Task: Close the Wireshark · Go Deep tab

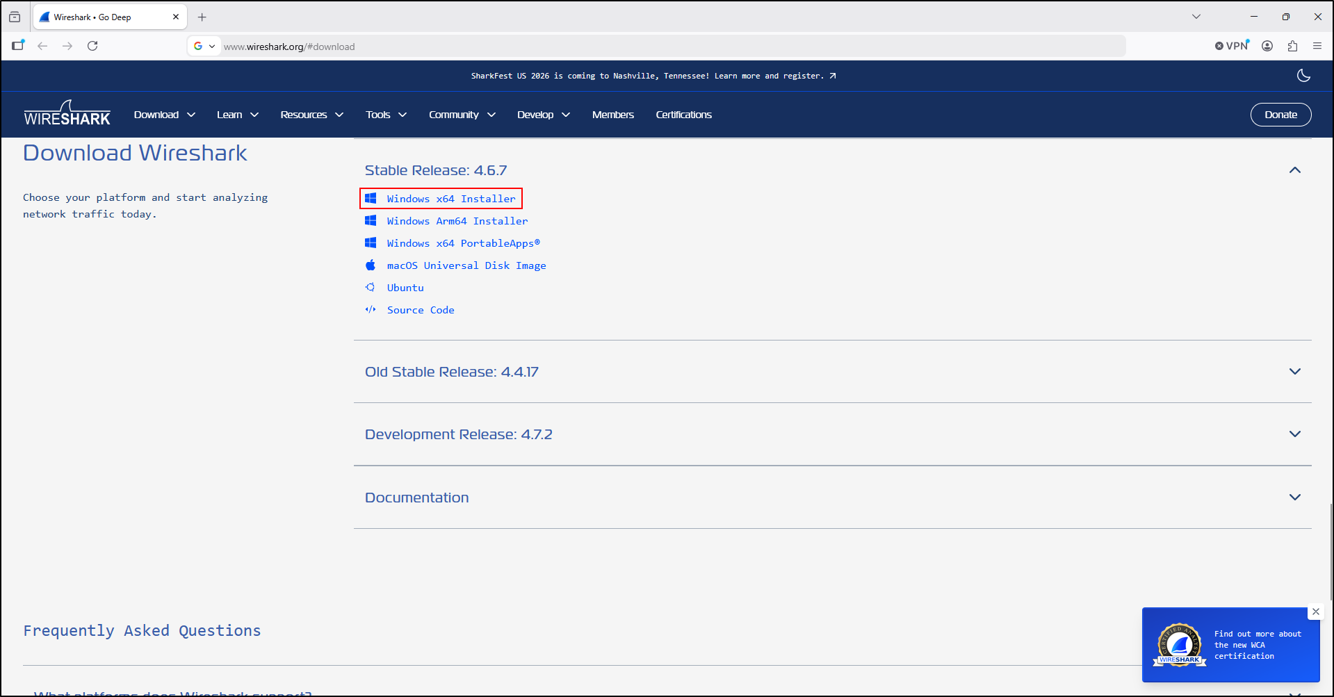Action: coord(176,17)
